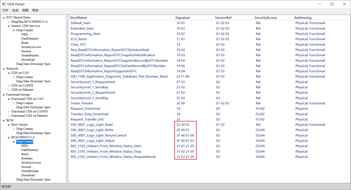This screenshot has height=190, width=351.
Task: Expand the Functional UDS on Ethernet node
Action: click(x=9, y=116)
